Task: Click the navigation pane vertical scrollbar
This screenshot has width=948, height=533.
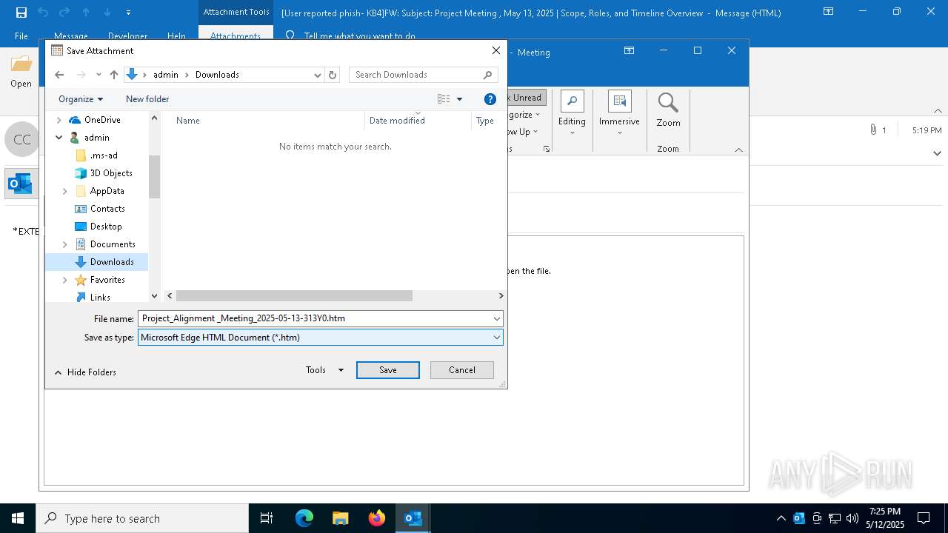Action: [154, 176]
